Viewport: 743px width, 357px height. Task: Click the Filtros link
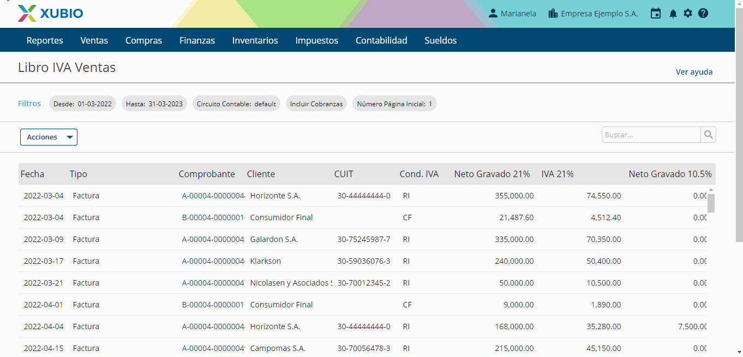pos(29,104)
